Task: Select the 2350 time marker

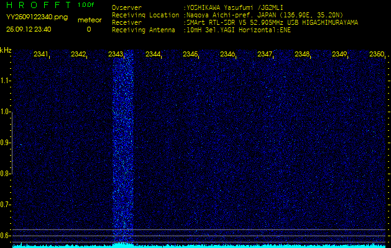Action: 376,55
